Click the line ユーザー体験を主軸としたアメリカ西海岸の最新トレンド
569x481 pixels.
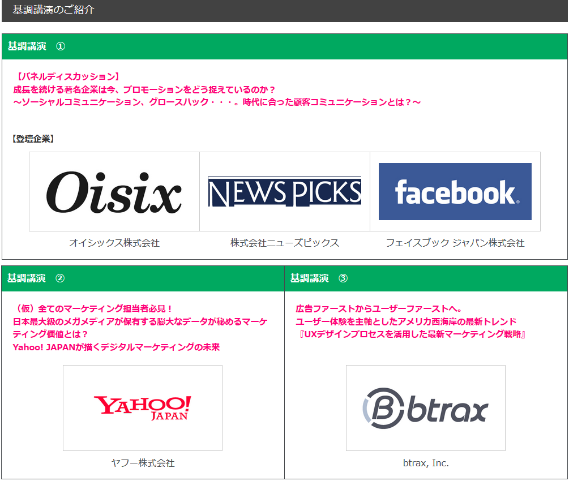[x=406, y=322]
